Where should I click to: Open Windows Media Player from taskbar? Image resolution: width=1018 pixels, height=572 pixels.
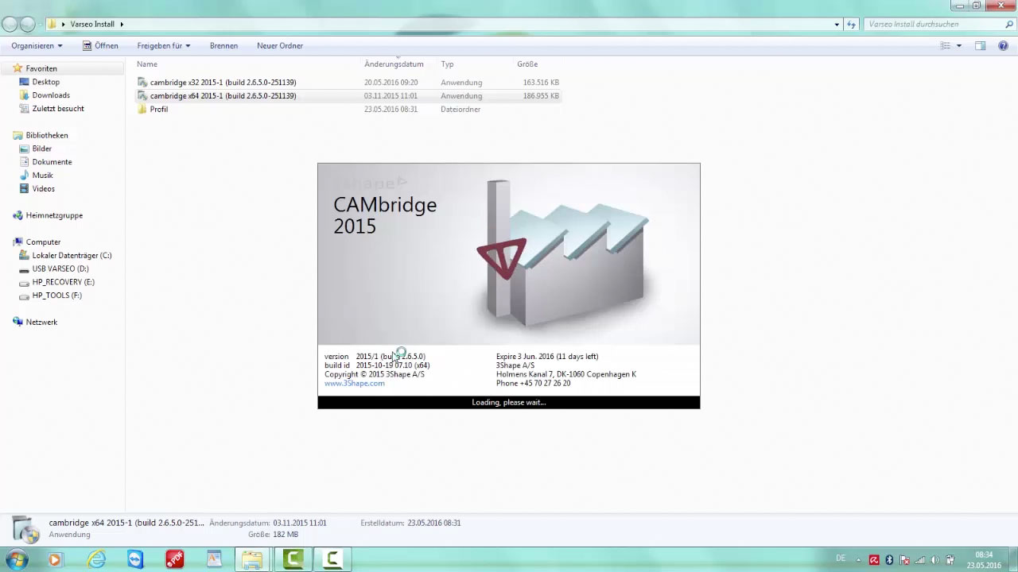(x=55, y=560)
